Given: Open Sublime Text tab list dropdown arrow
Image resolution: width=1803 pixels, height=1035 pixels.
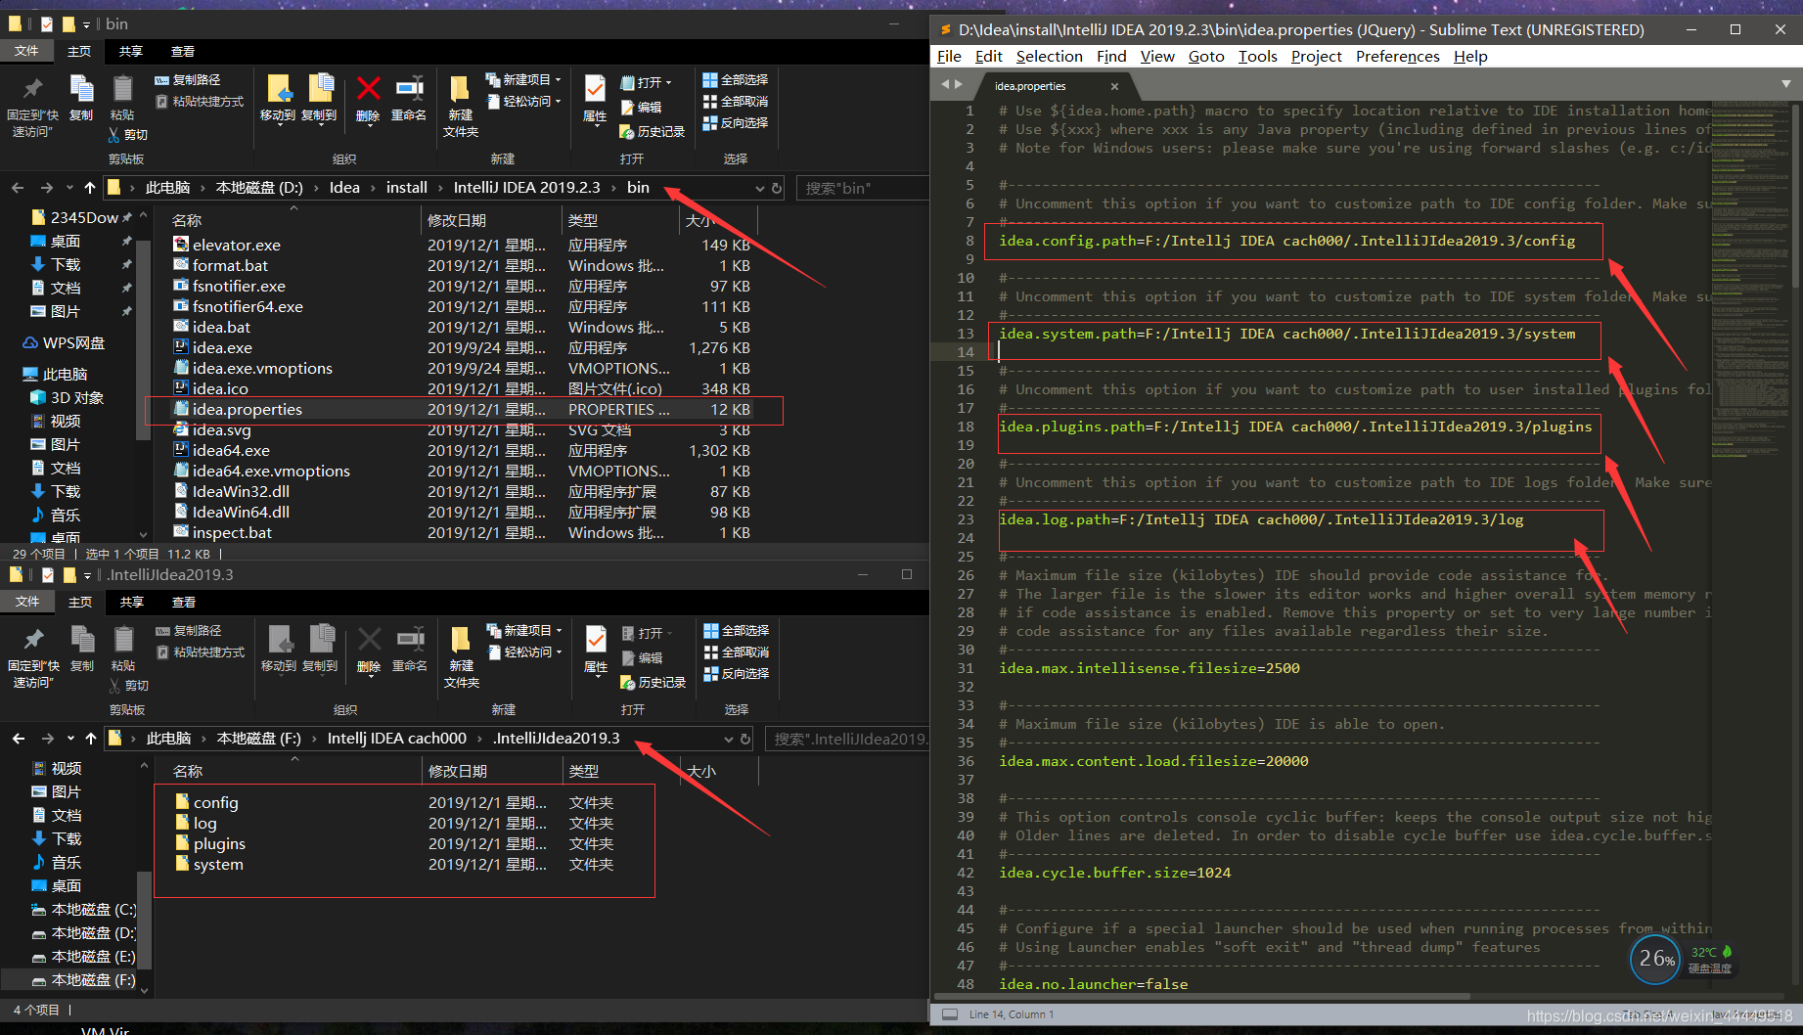Looking at the screenshot, I should [1786, 85].
